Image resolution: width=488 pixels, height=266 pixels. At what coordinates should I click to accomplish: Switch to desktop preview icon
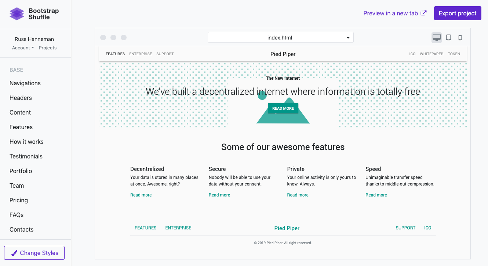click(x=437, y=37)
